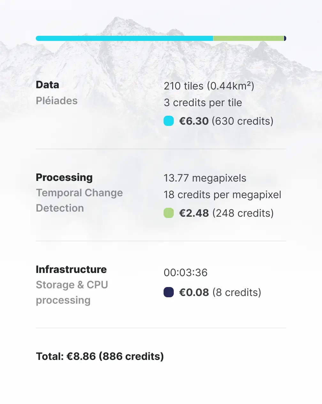Click the Pléiades data source label
This screenshot has width=322, height=404.
57,101
